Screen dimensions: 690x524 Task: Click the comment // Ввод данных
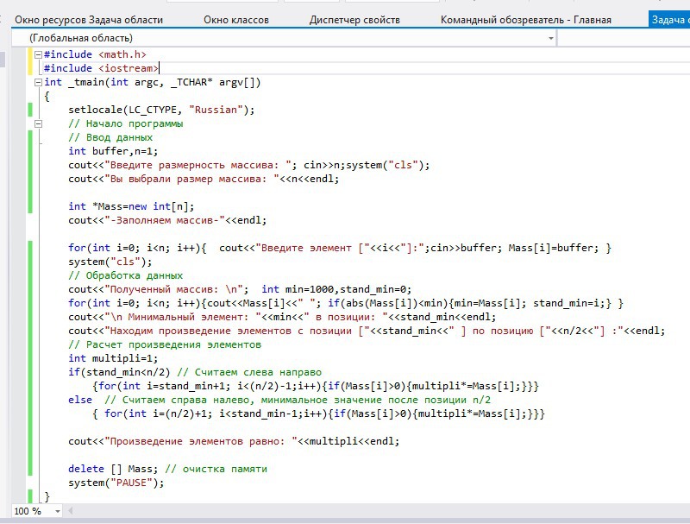point(110,137)
